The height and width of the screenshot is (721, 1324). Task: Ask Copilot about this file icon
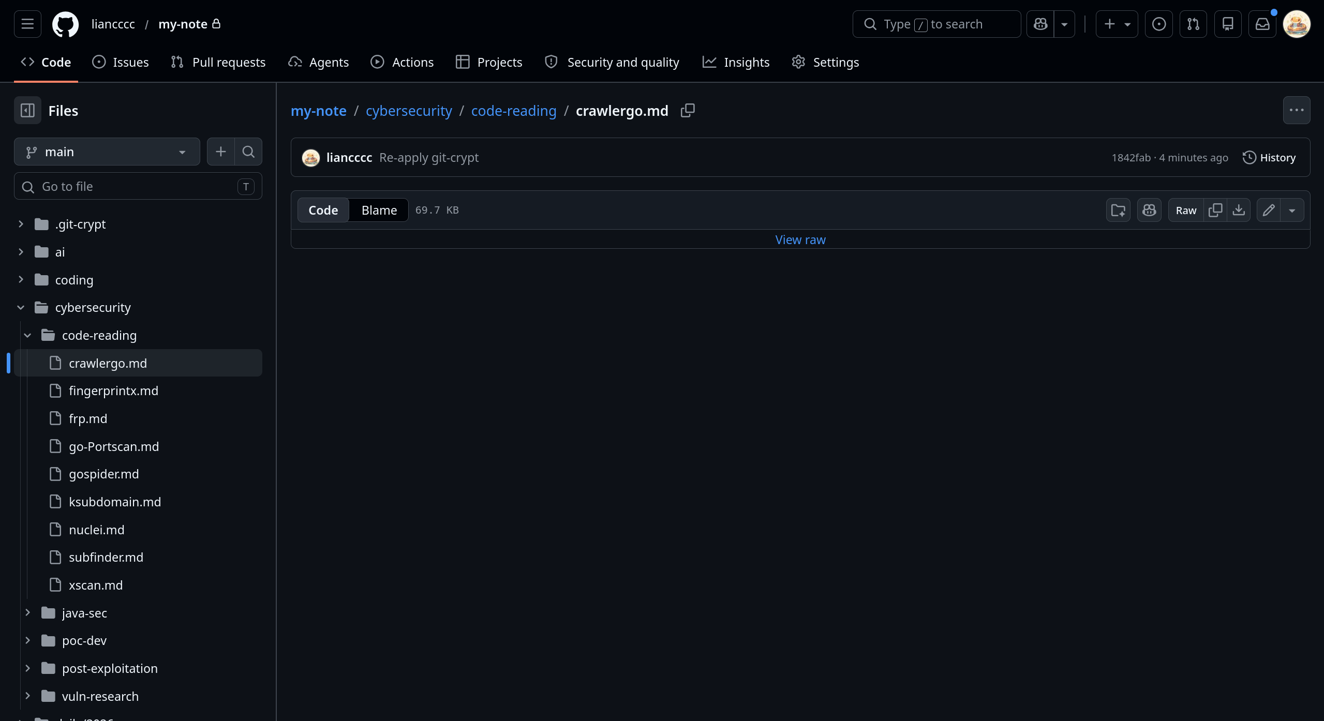tap(1149, 210)
